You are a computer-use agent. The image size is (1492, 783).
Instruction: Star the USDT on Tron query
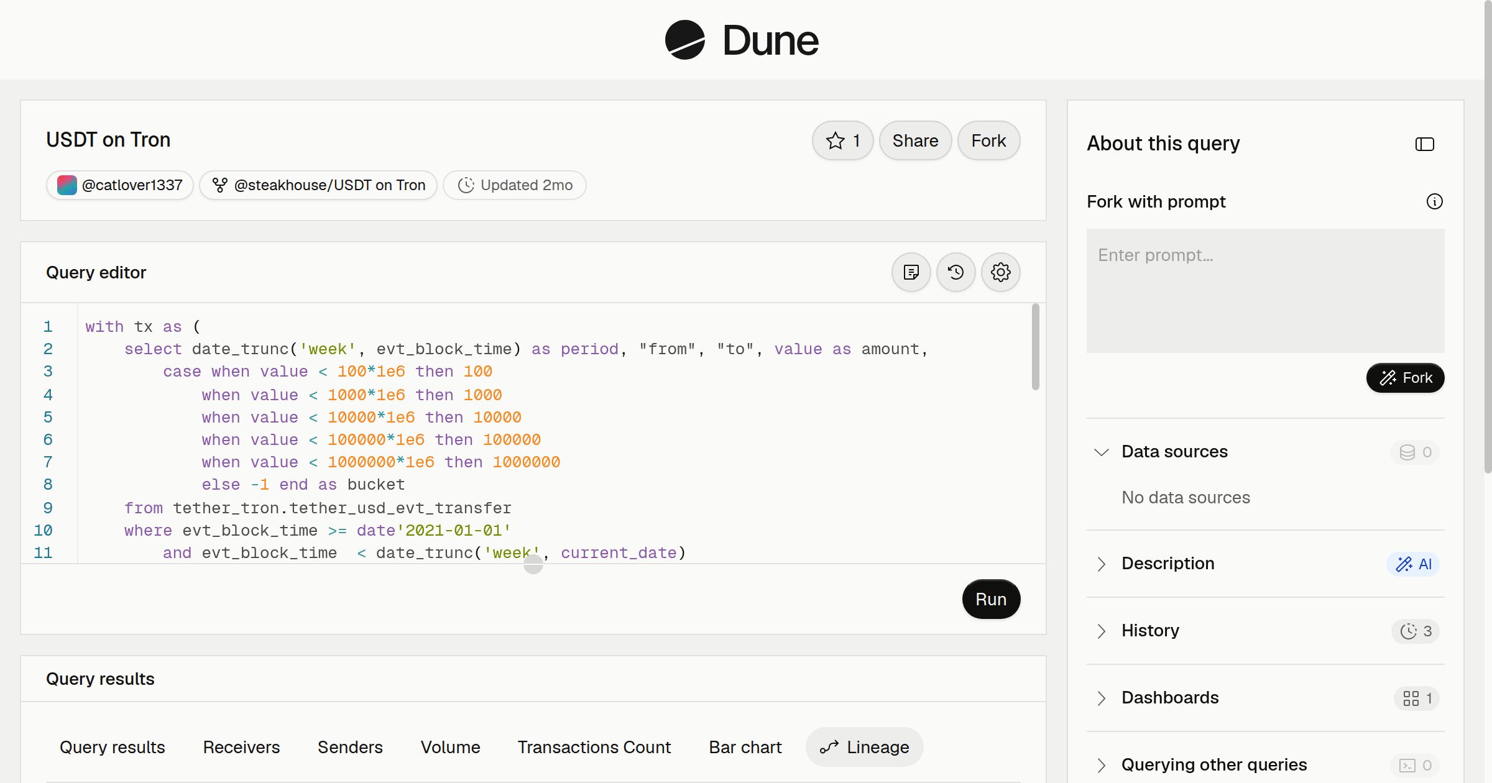[x=842, y=140]
